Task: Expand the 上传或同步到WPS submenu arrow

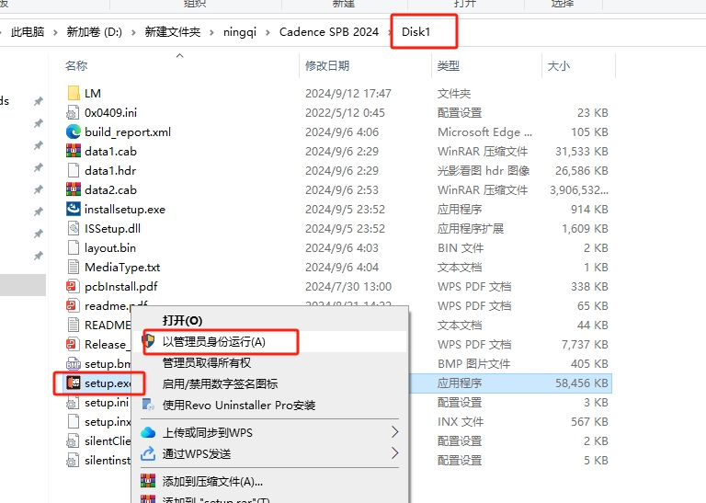Action: pos(395,432)
